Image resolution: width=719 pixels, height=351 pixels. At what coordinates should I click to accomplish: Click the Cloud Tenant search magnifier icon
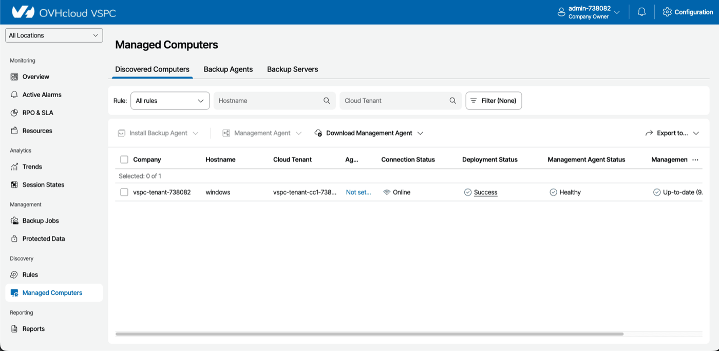452,101
